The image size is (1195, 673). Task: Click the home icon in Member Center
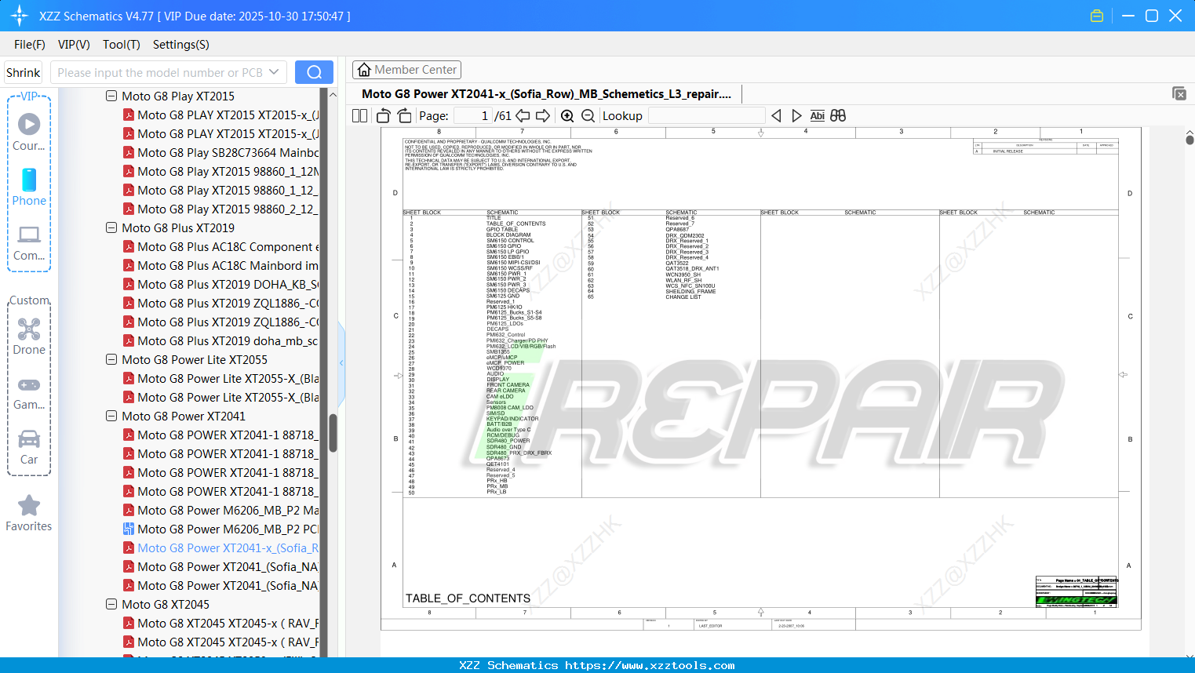point(364,70)
